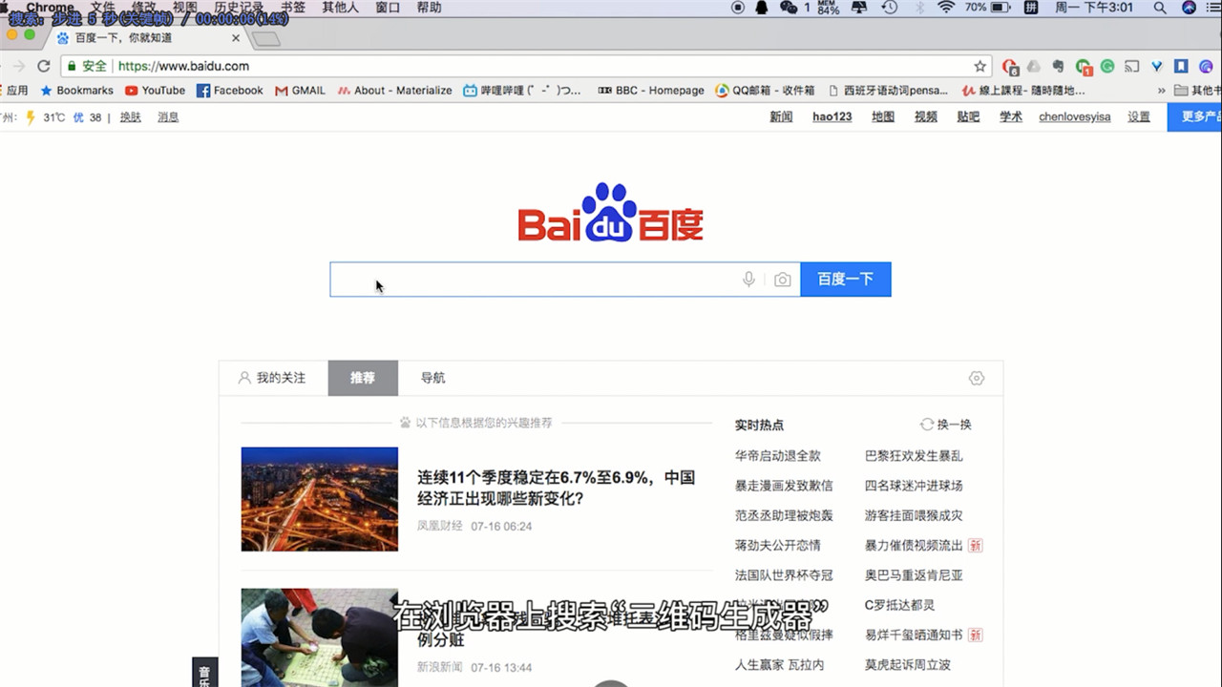This screenshot has height=687, width=1222.
Task: Open macOS Spotlight search icon
Action: pos(1159,8)
